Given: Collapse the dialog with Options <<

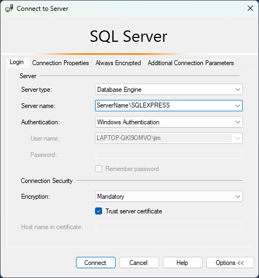Looking at the screenshot, I should click(x=230, y=263).
